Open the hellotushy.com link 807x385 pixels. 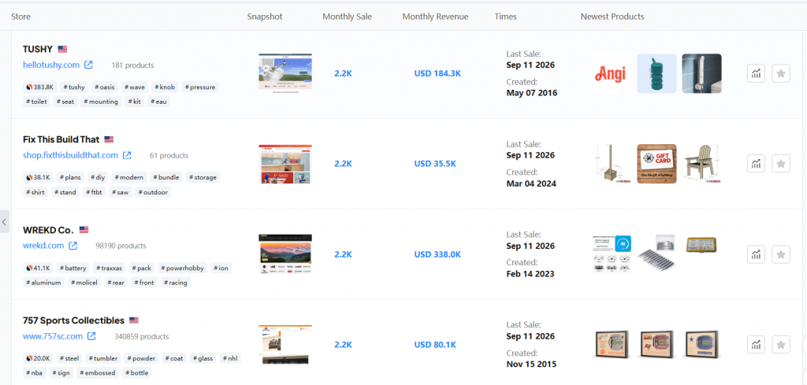tap(51, 65)
